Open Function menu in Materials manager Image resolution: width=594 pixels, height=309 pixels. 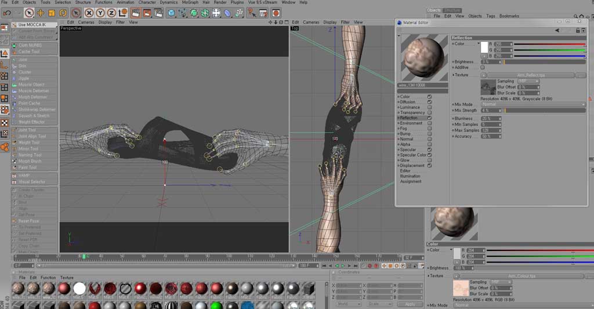click(x=48, y=278)
